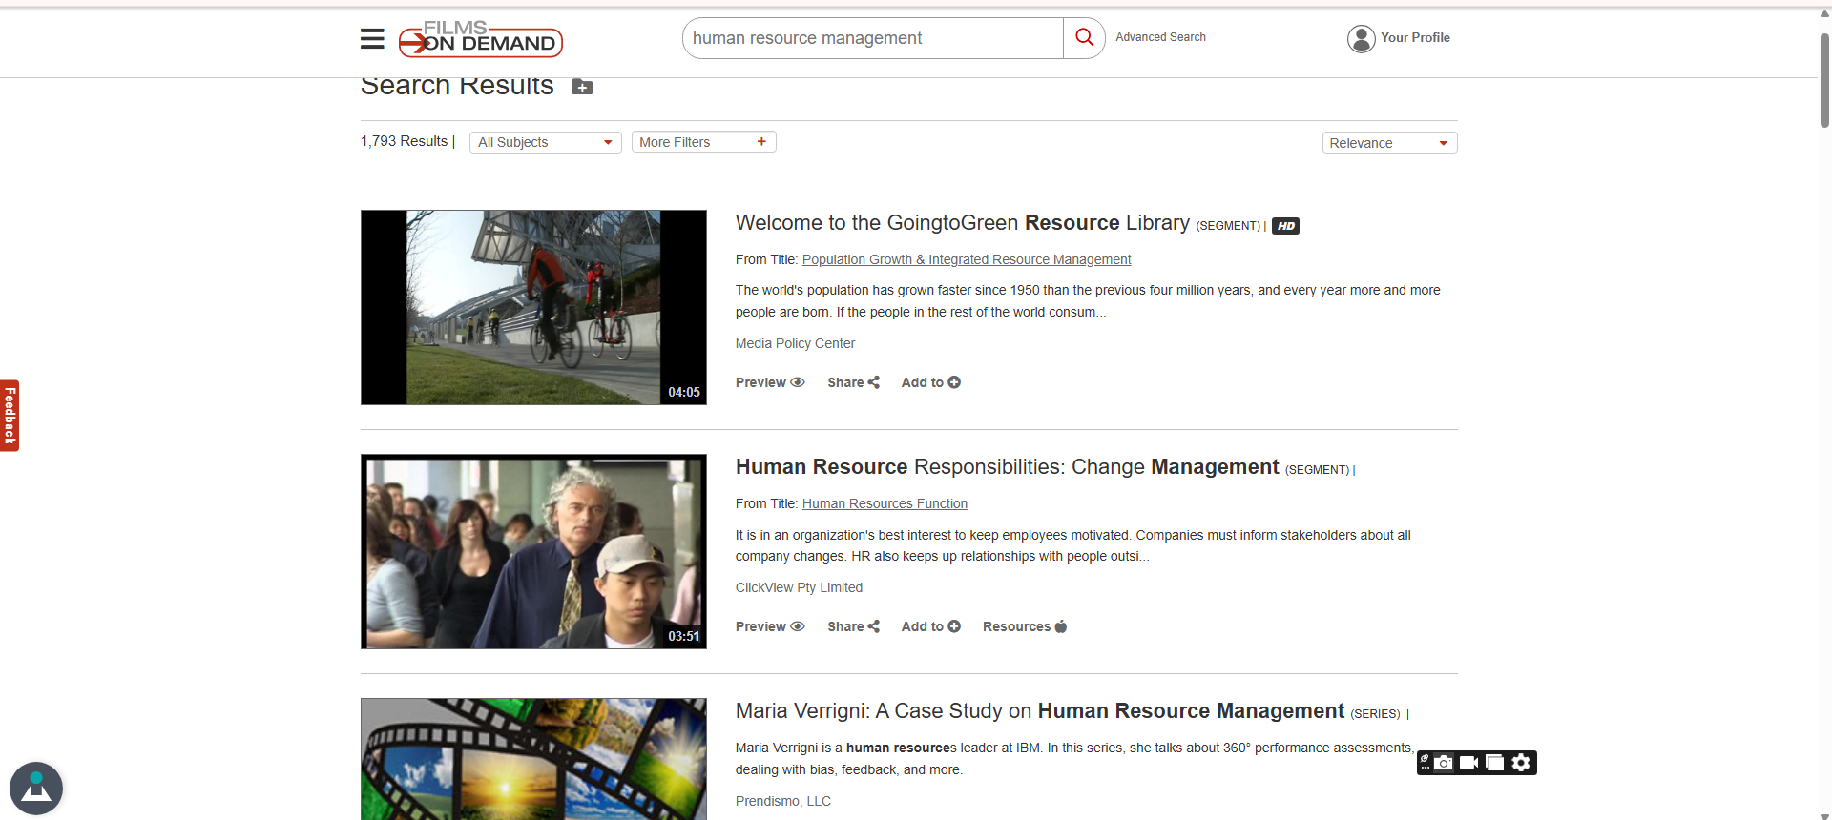Screen dimensions: 1832x820
Task: Open capture toolbar settings gear
Action: (x=1521, y=763)
